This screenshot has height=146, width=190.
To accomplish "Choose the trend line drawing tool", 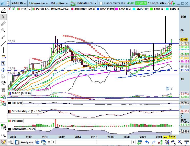I will click(x=3, y=44).
